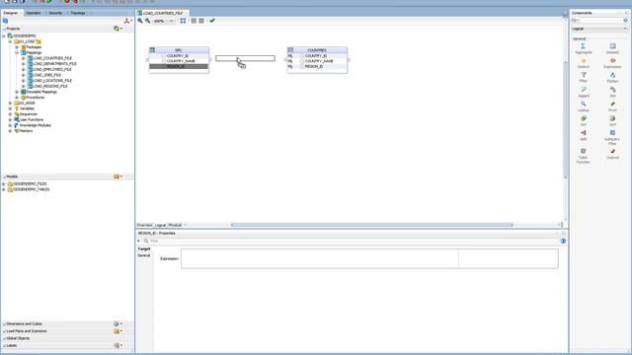Expand the Variables tree node
Image resolution: width=632 pixels, height=355 pixels.
(x=11, y=108)
